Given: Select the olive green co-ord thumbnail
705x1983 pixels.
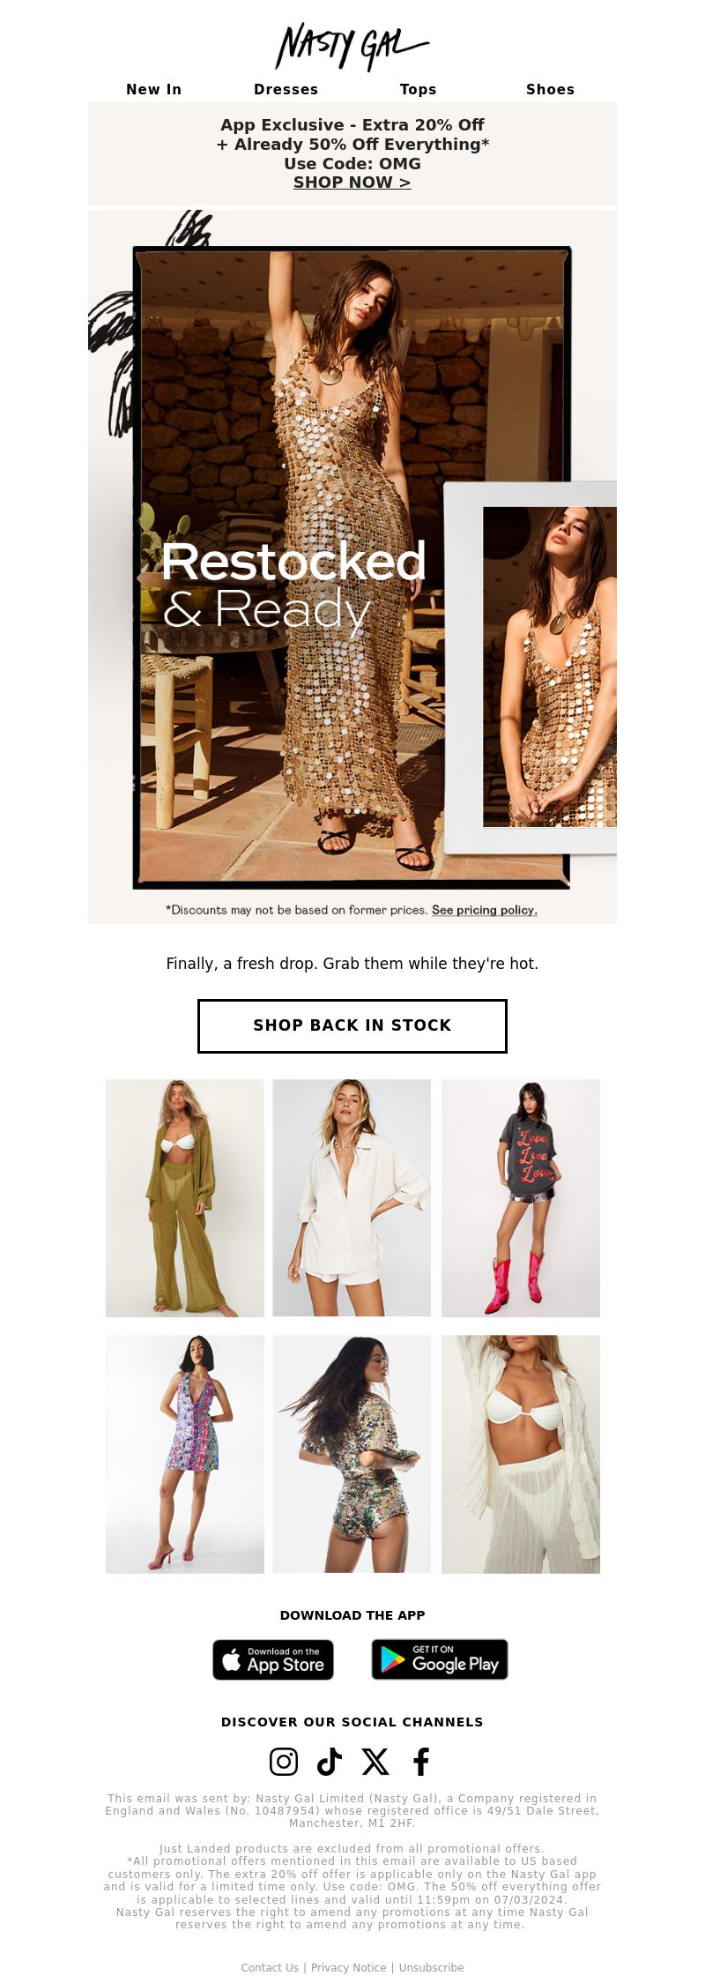Looking at the screenshot, I should 185,1198.
